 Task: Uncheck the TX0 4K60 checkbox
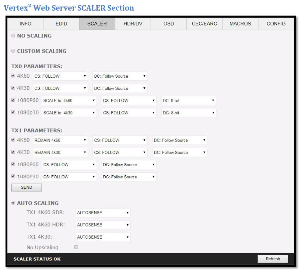13,76
